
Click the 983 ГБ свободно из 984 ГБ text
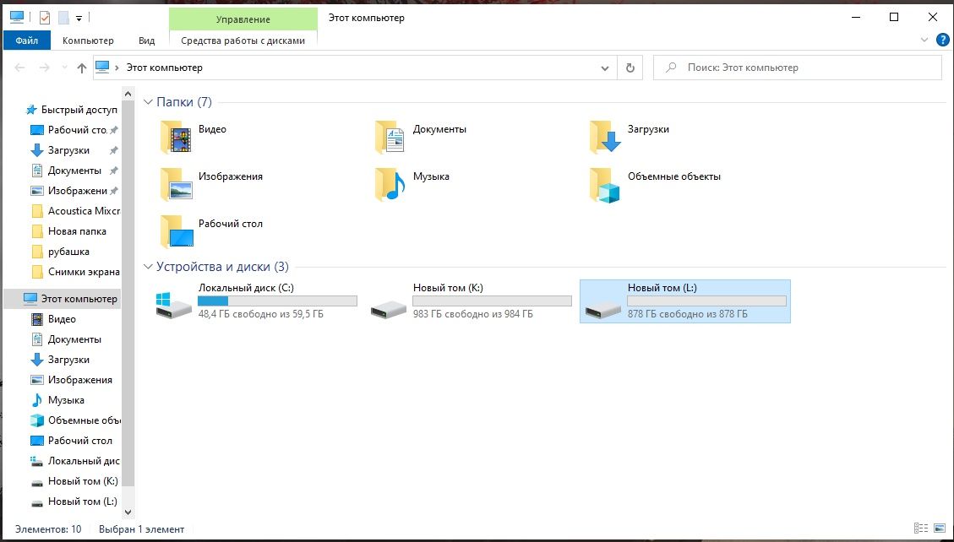(472, 314)
